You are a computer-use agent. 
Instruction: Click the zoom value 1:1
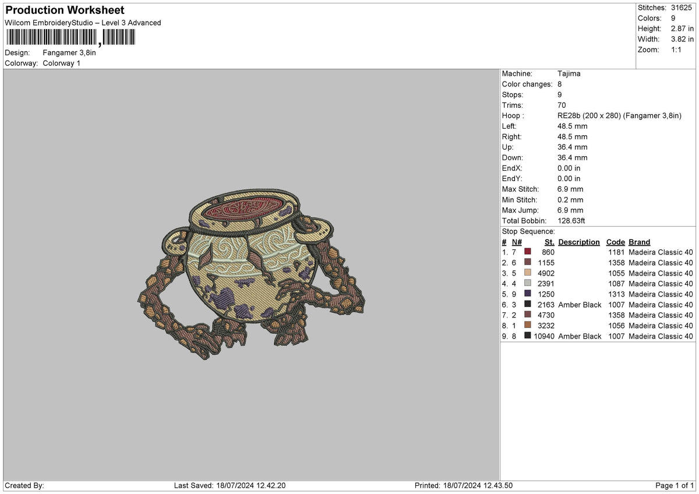[x=676, y=50]
